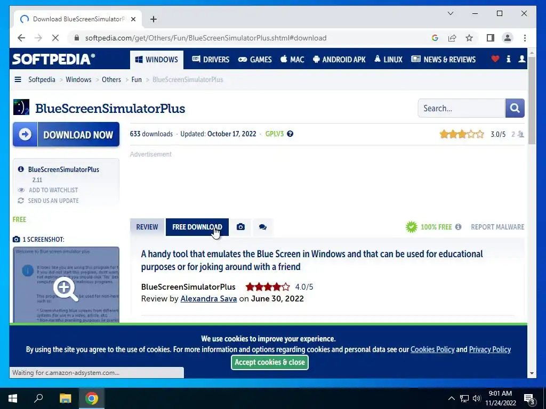This screenshot has height=409, width=546.
Task: Click Add to Watchlist eye toggle
Action: (48, 190)
